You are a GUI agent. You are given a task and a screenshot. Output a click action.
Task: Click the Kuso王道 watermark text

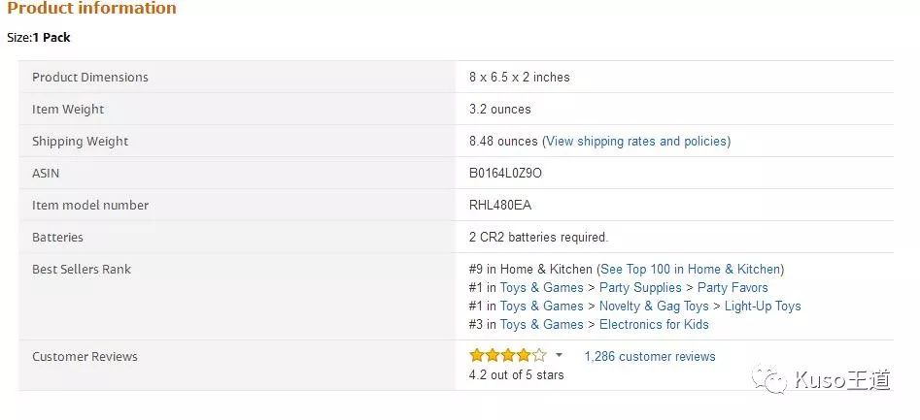[841, 379]
